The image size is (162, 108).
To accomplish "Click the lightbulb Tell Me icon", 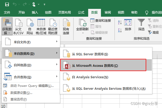I will pyautogui.click(x=147, y=13).
